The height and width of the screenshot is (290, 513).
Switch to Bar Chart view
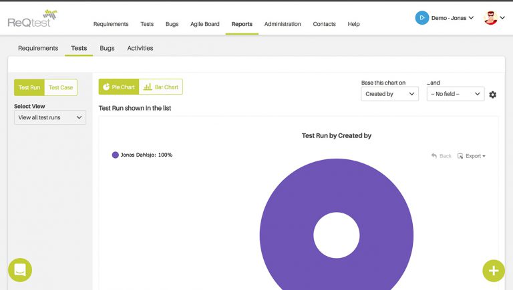[x=161, y=87]
